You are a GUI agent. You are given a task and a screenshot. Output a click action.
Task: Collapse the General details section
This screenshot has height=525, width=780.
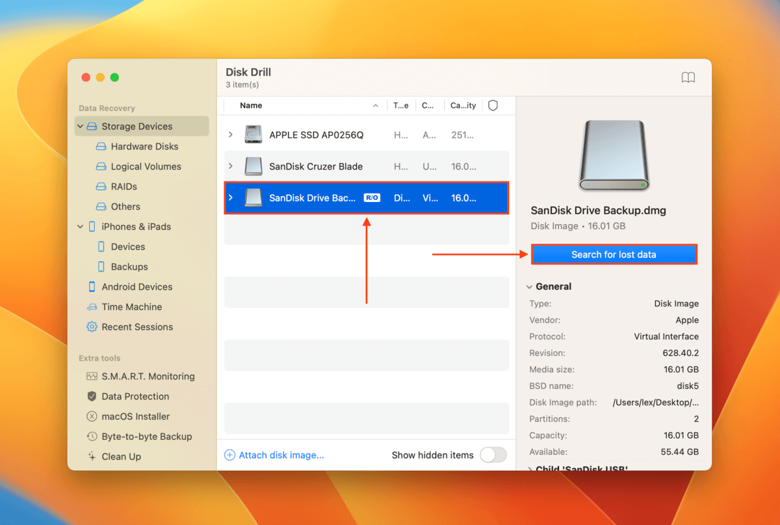click(530, 287)
